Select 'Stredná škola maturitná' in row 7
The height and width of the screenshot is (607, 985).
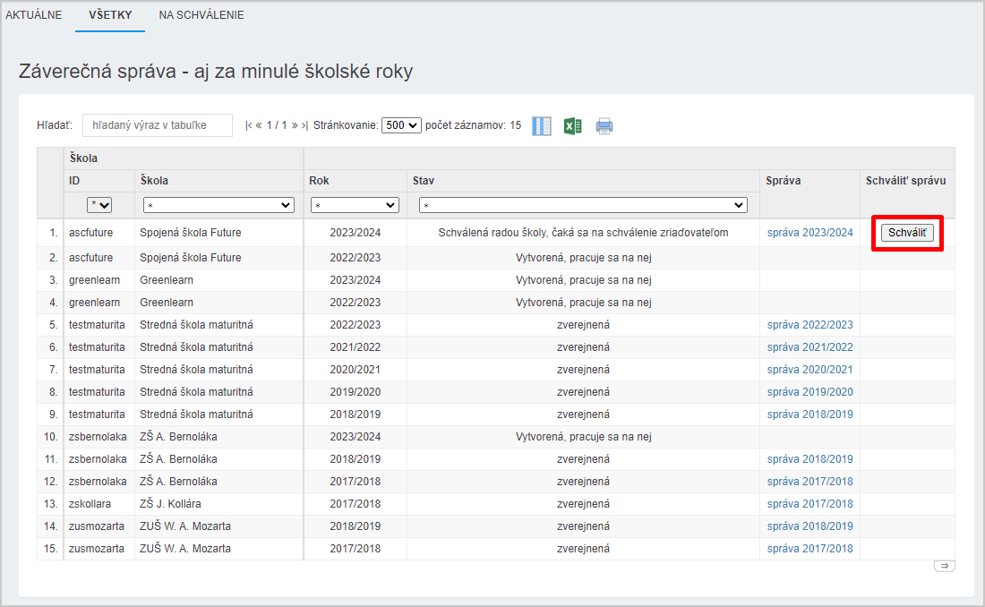[x=196, y=370]
